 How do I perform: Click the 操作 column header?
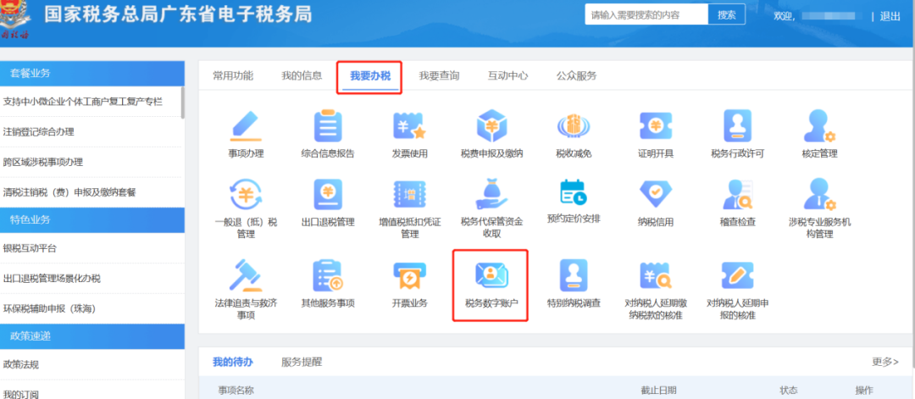[864, 391]
